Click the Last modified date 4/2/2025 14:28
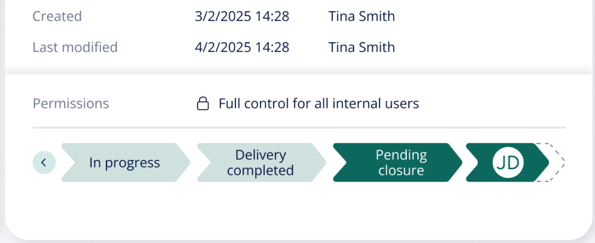This screenshot has height=243, width=595. 242,47
